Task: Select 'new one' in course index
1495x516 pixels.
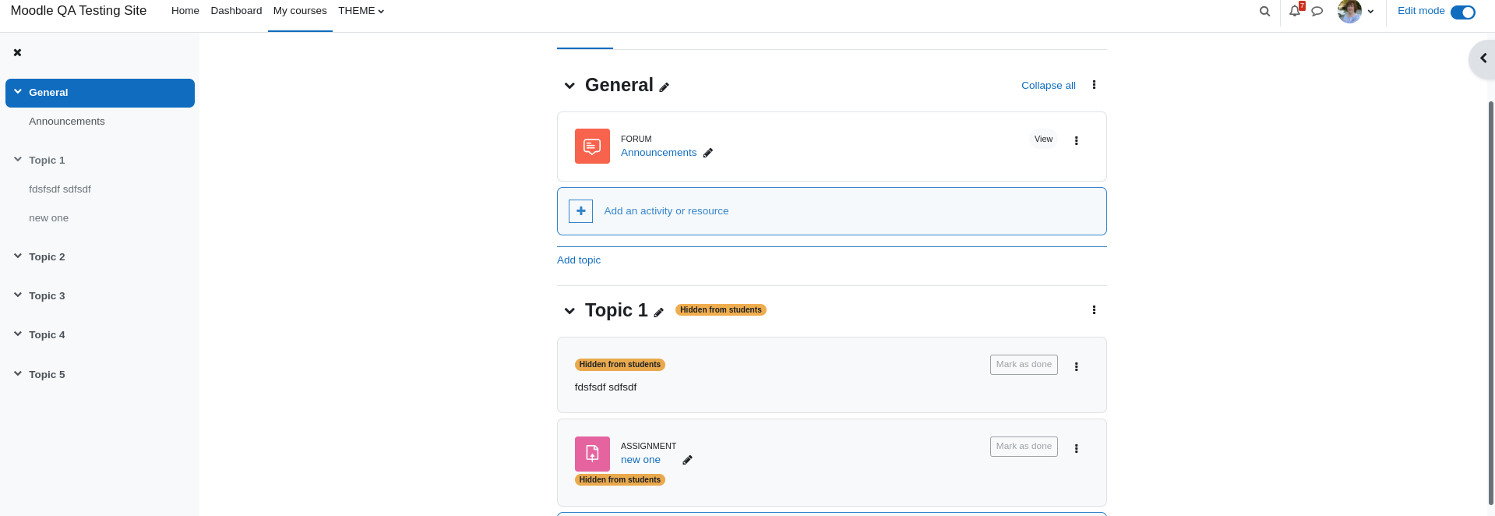Action: click(x=48, y=218)
